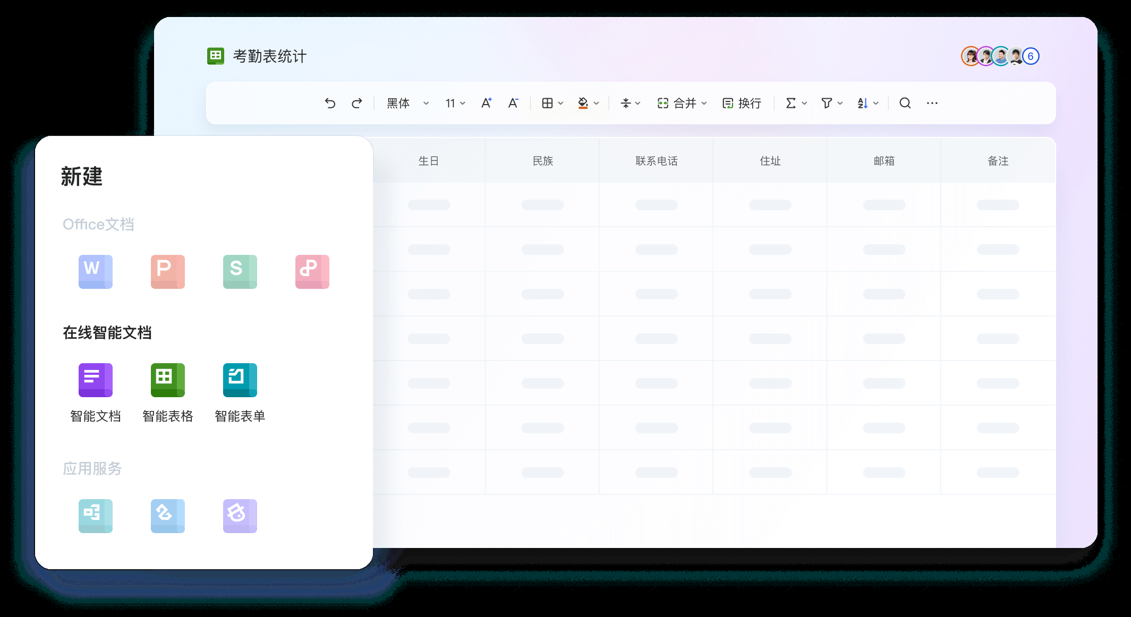Screen dimensions: 1131x617
Task: Toggle 换行 text wrap button
Action: [742, 103]
